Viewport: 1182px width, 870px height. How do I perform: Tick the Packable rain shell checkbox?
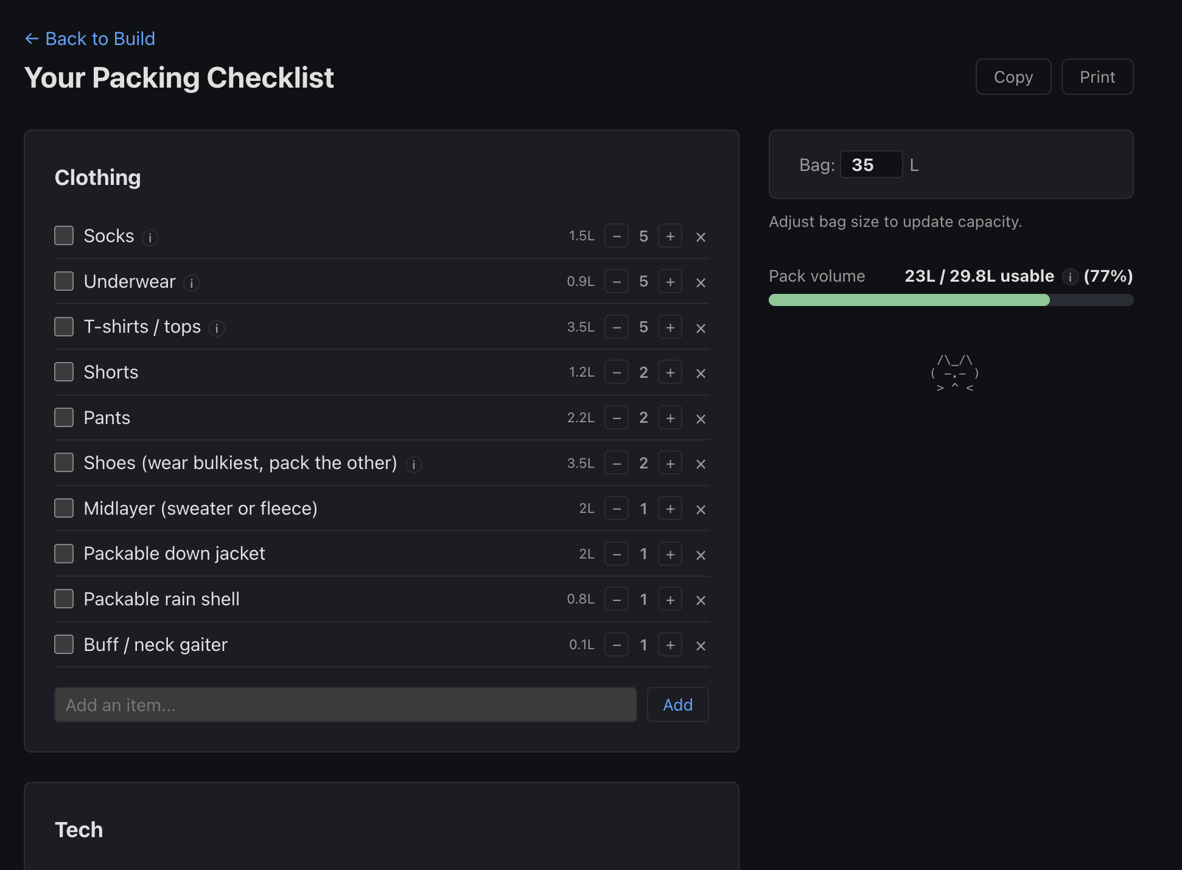[x=63, y=599]
